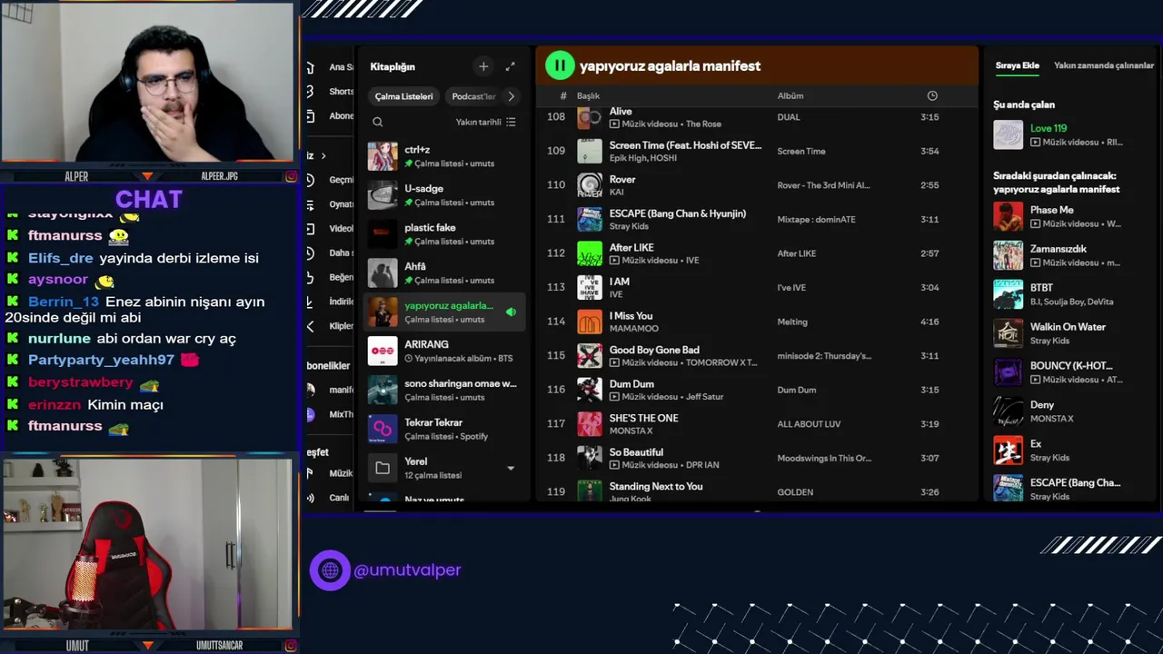Click the playlist title yapıyoruz agalarla manifest
Screen dimensions: 1163x654
pyautogui.click(x=670, y=65)
